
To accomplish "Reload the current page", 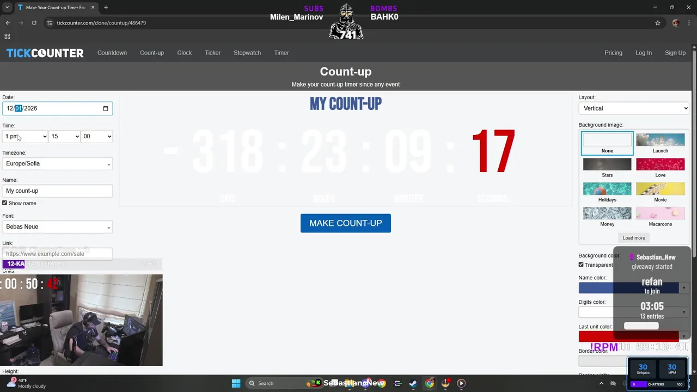I will click(x=34, y=23).
